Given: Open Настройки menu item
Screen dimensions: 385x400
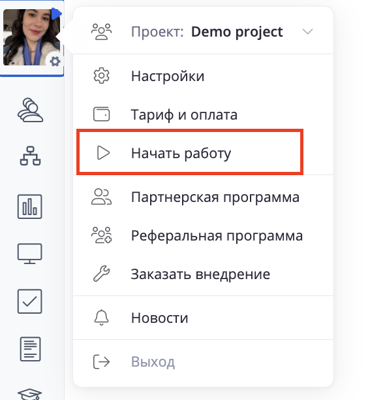Looking at the screenshot, I should tap(203, 76).
